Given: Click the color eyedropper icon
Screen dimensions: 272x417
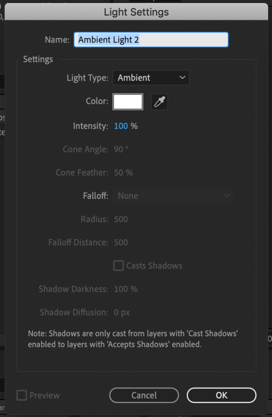Looking at the screenshot, I should [x=160, y=102].
